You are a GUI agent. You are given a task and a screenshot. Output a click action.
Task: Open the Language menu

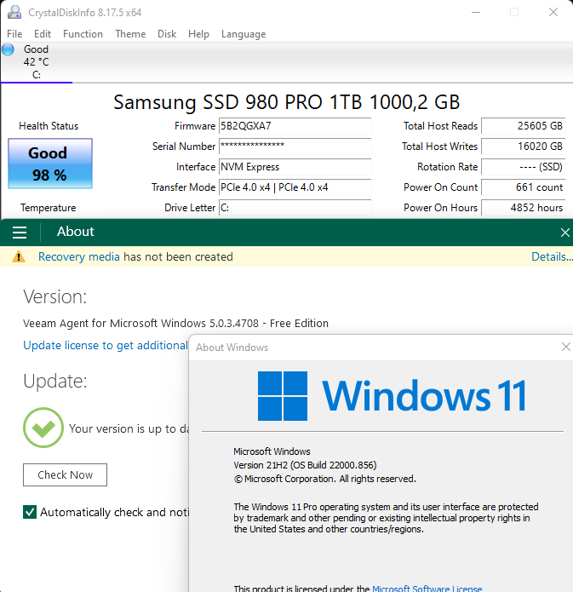[244, 34]
